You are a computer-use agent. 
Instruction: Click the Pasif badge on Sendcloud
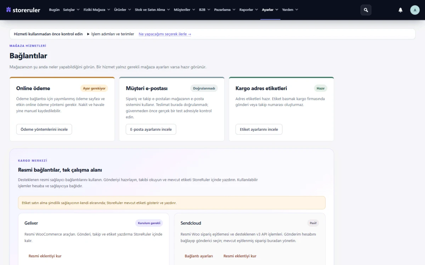[313, 223]
